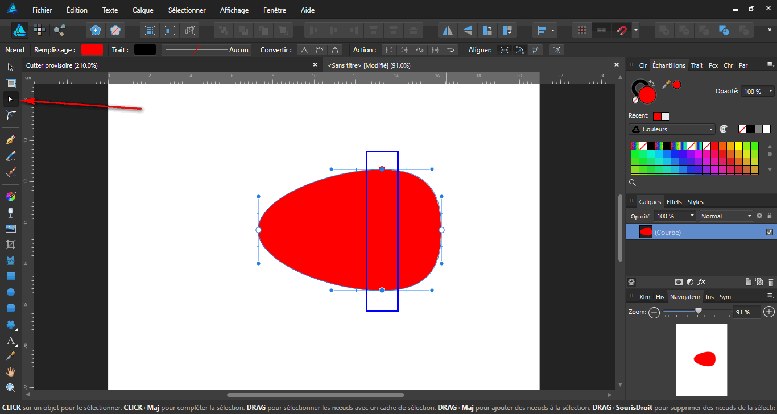Select the Hand panning tool

[10, 374]
